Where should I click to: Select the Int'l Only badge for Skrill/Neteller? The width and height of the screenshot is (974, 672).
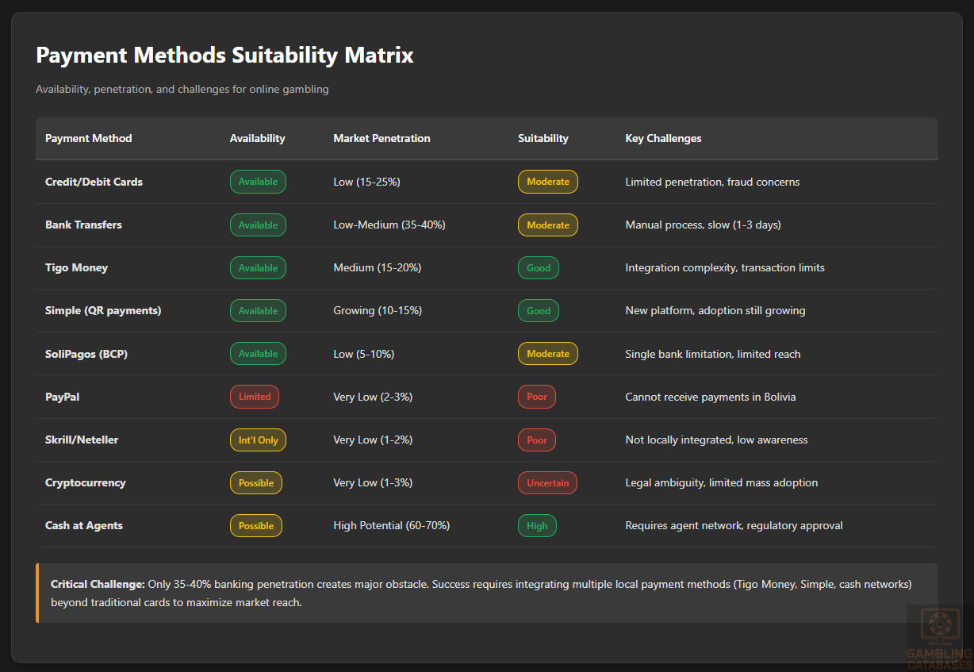(x=258, y=440)
